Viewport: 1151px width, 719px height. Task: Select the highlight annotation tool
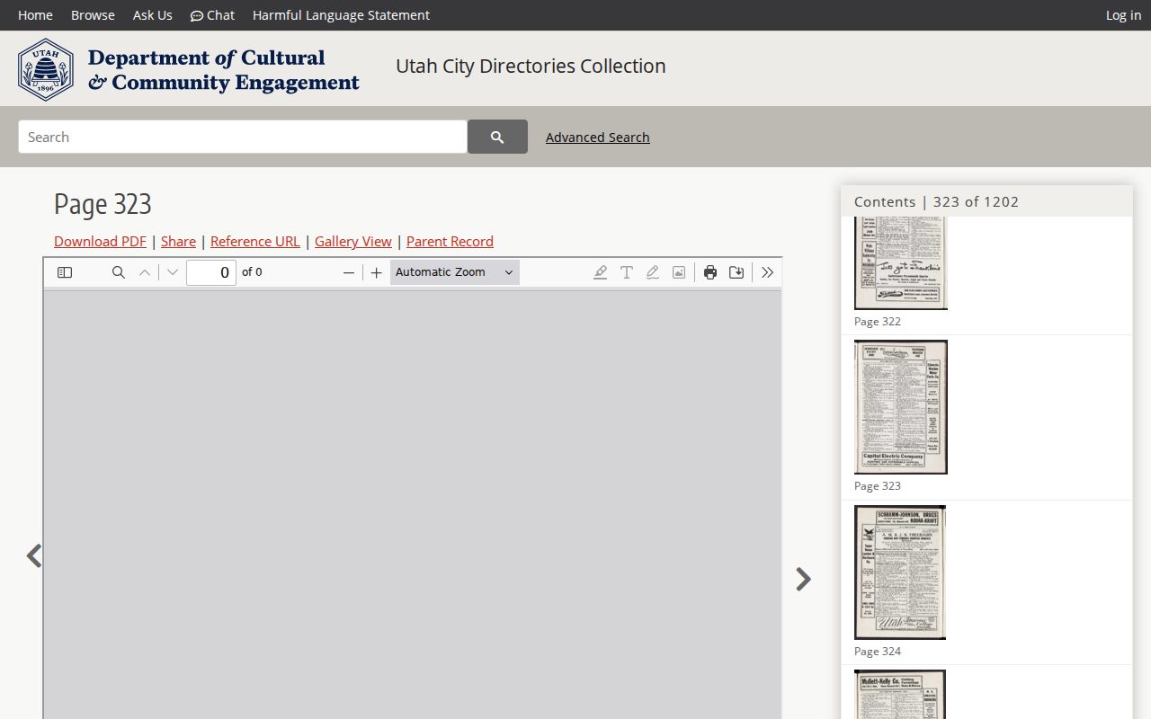(x=600, y=272)
